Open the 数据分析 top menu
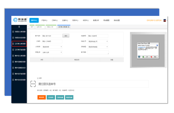Viewport: 174px width, 113px height. point(96,20)
